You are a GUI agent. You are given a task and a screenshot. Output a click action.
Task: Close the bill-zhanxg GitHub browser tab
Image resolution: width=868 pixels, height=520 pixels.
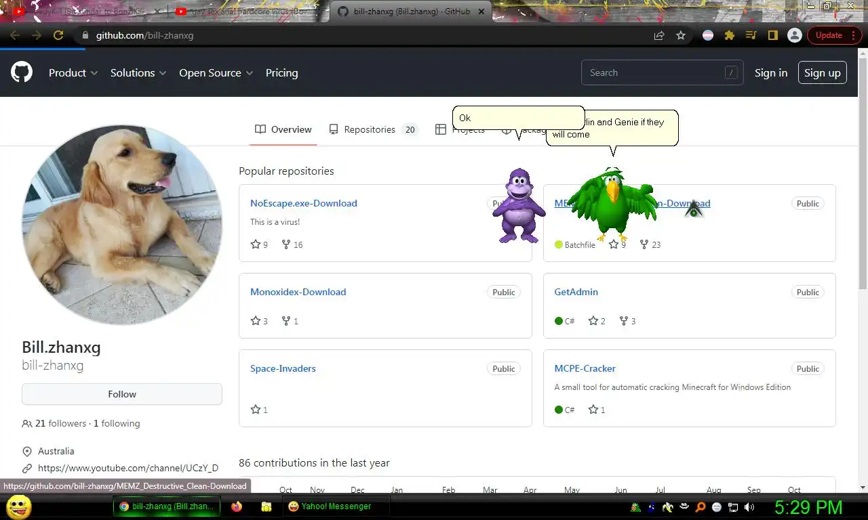click(x=481, y=12)
